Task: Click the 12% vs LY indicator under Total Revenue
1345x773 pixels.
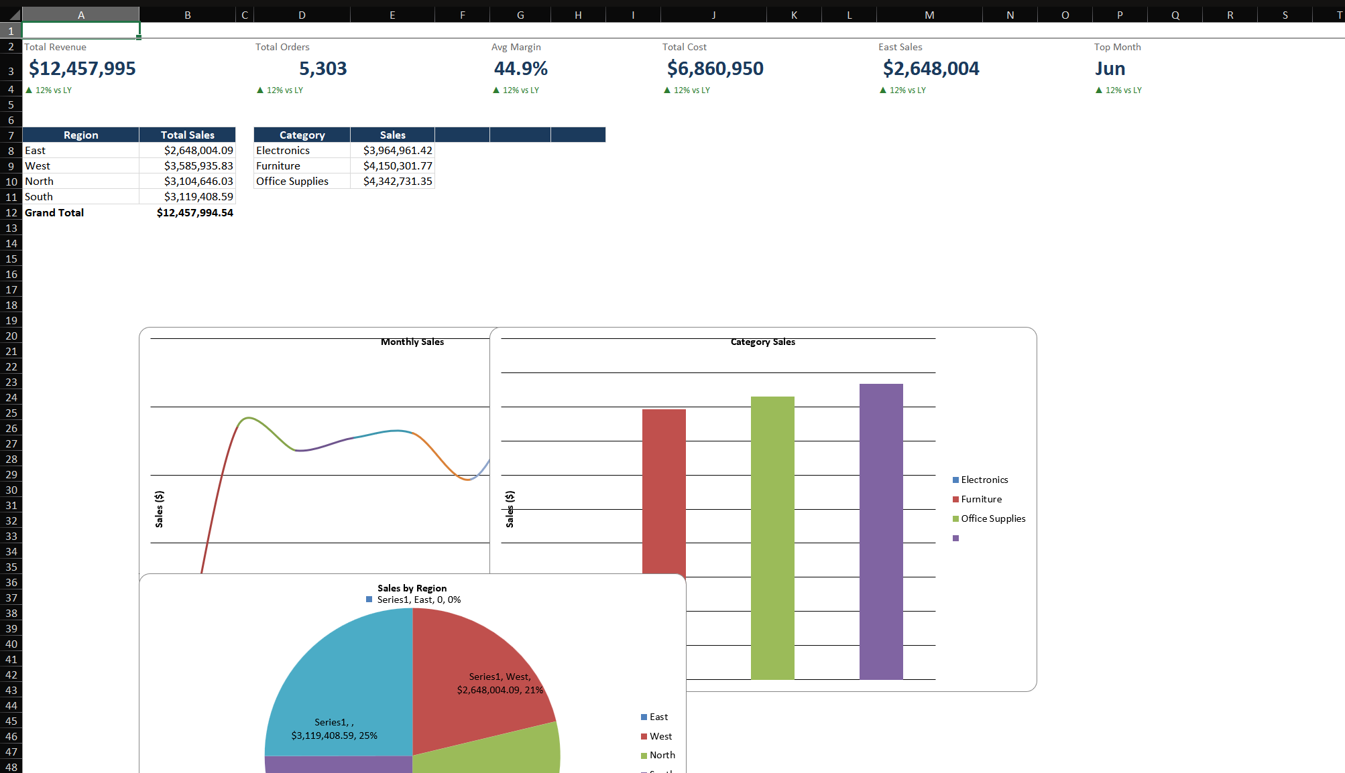Action: [x=49, y=90]
